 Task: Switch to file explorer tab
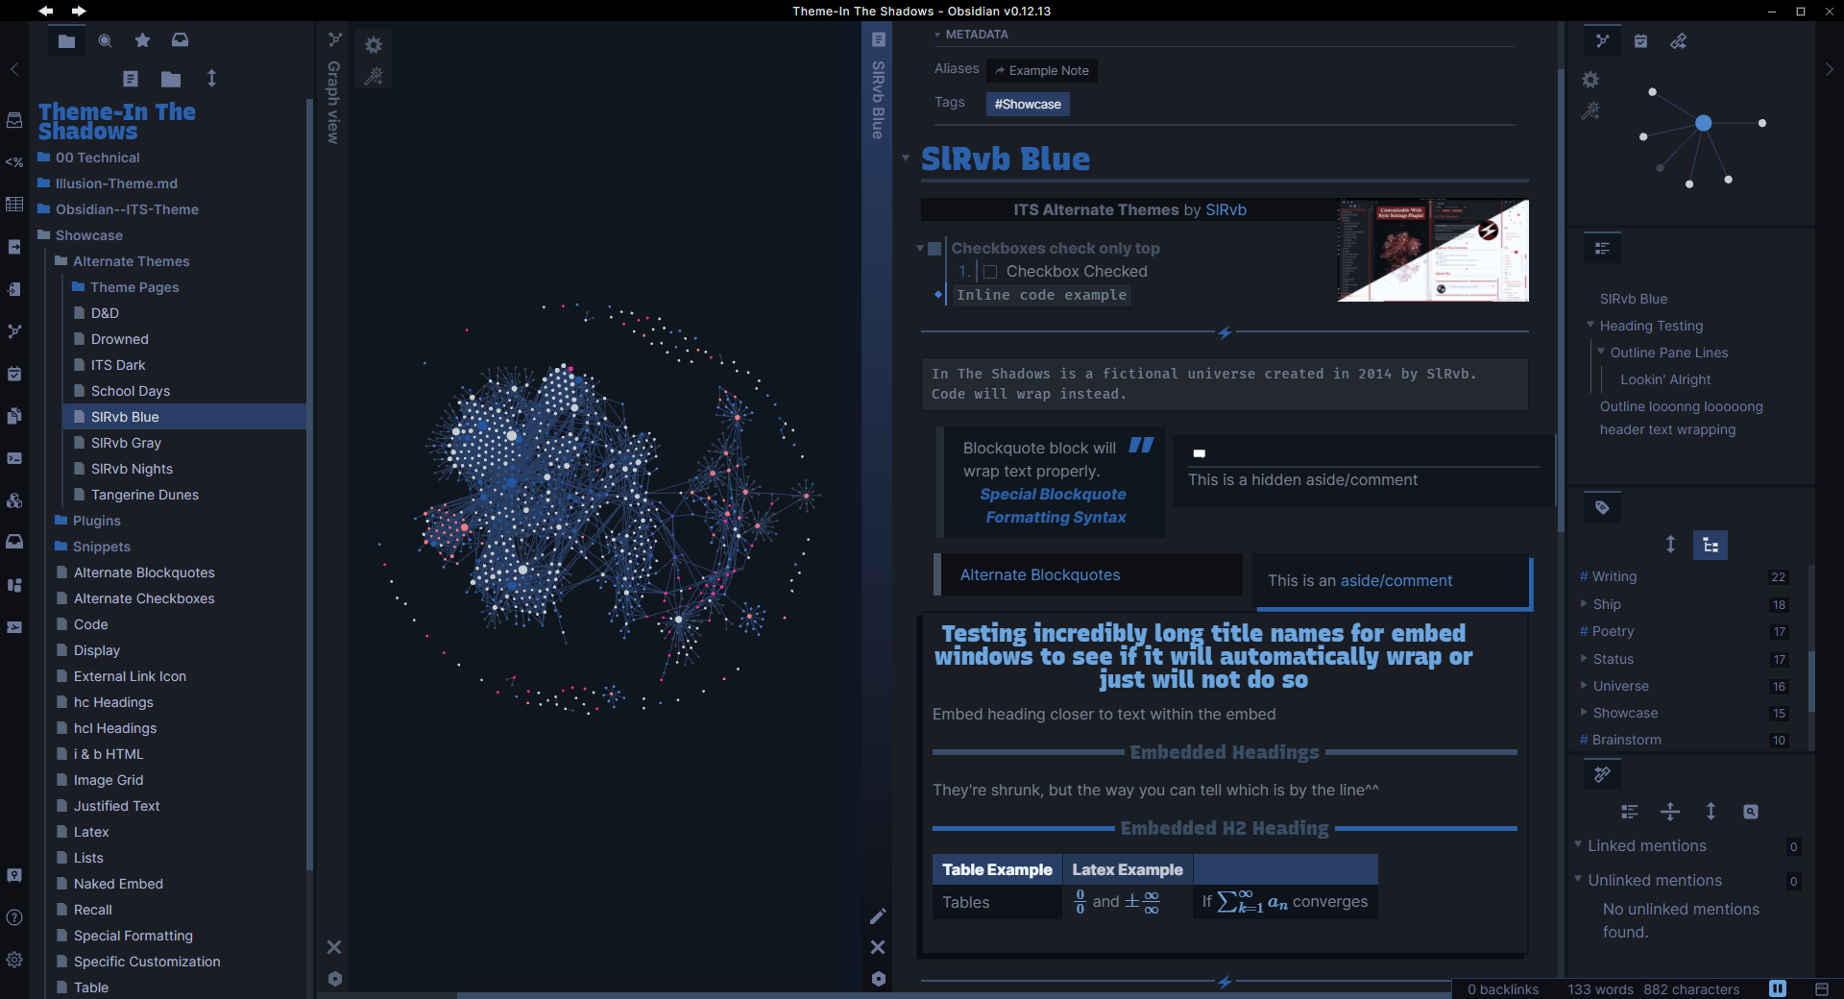66,40
